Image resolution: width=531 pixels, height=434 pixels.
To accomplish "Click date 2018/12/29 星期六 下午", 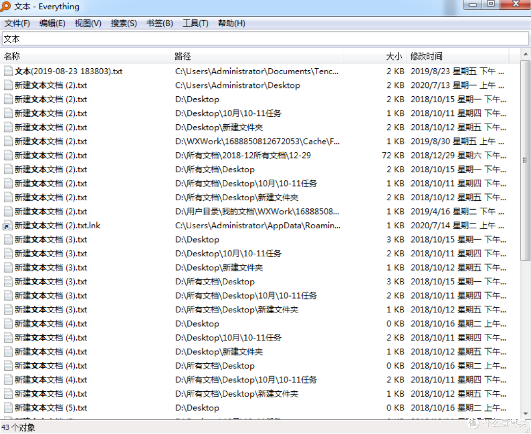I will 459,156.
